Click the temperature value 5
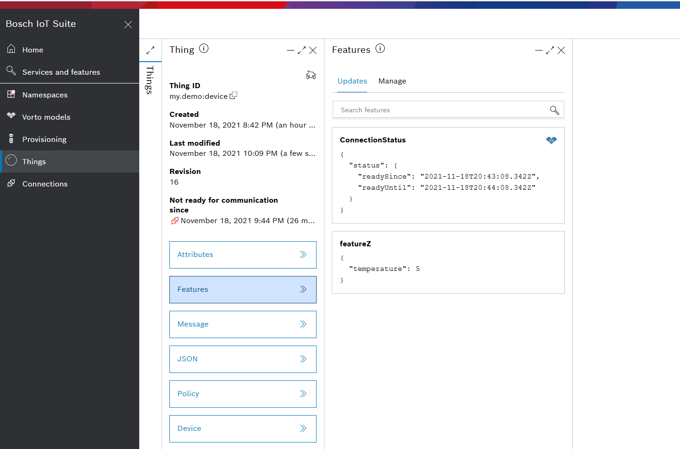 tap(418, 269)
